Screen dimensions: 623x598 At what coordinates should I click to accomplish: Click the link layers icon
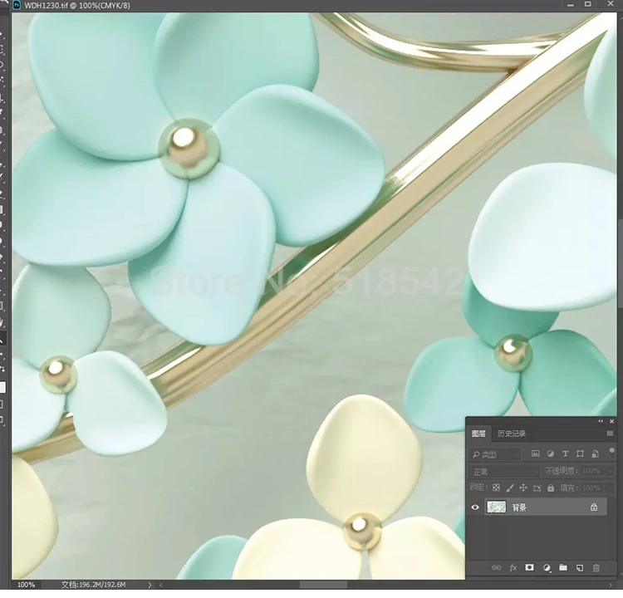[496, 567]
